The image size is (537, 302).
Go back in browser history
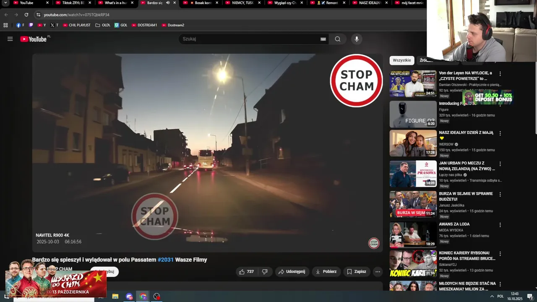(x=6, y=15)
